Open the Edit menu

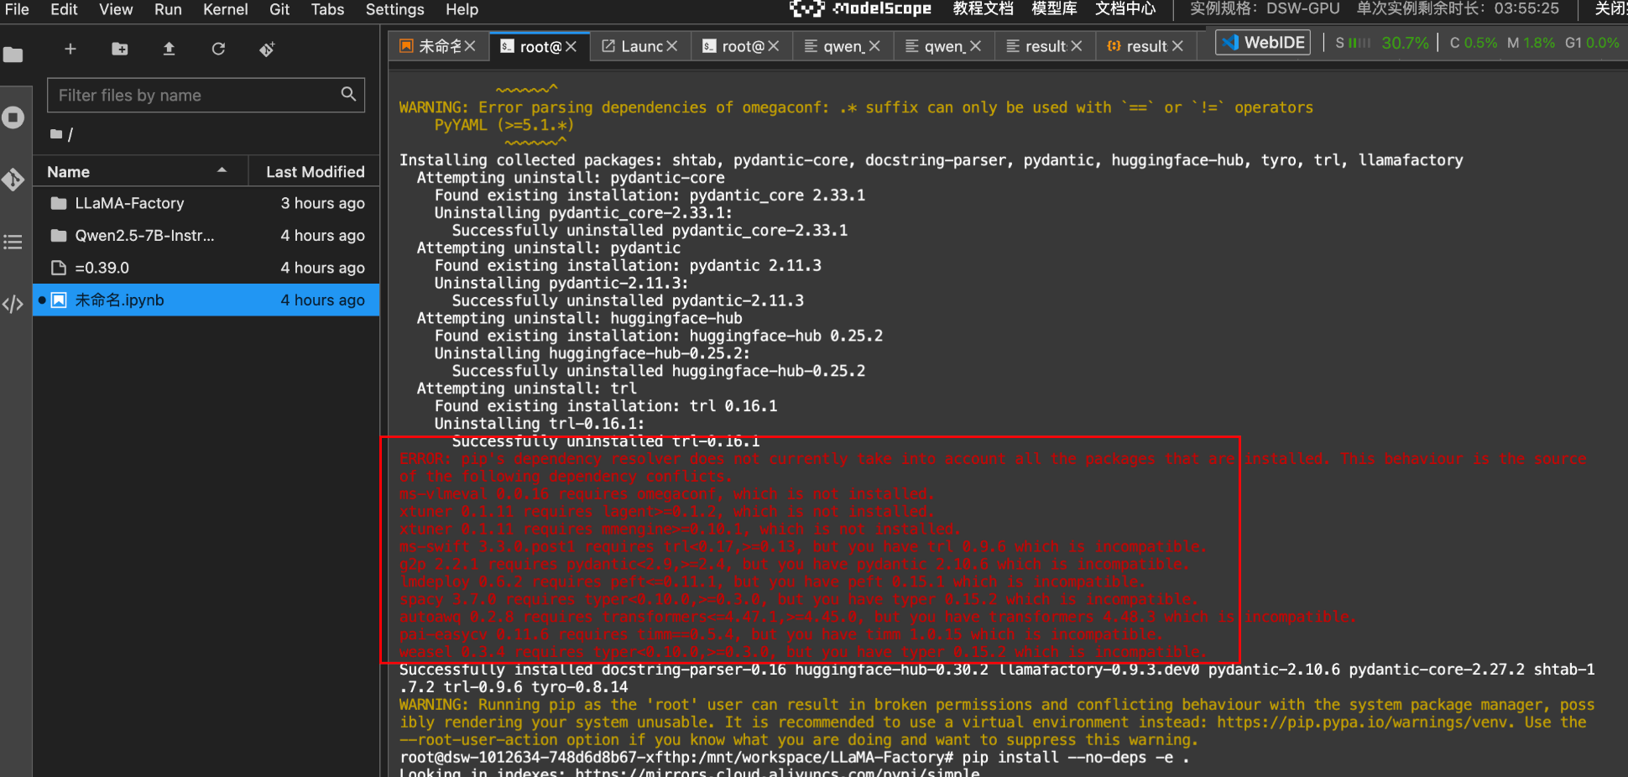tap(64, 9)
